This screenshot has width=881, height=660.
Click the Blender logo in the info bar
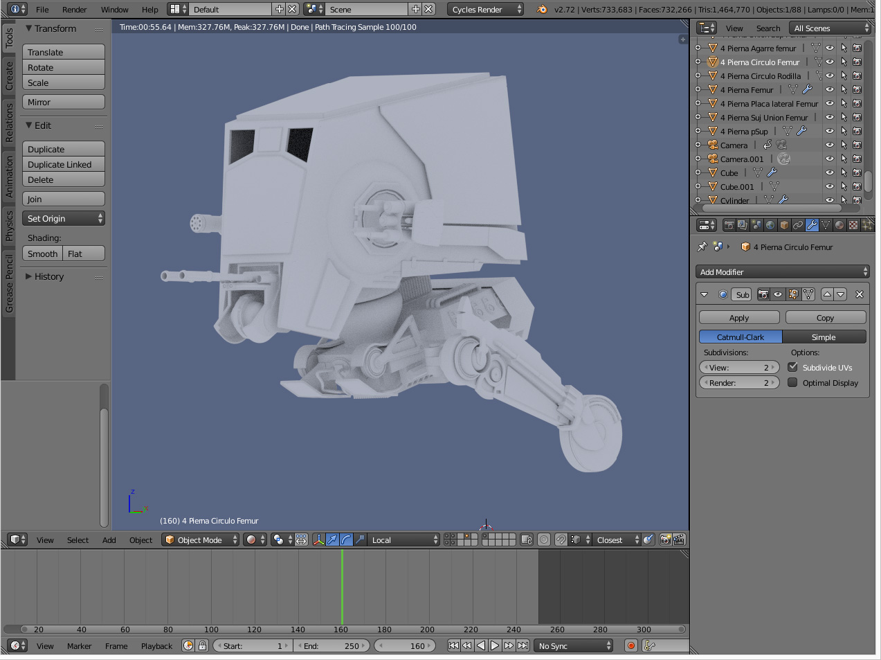point(542,9)
